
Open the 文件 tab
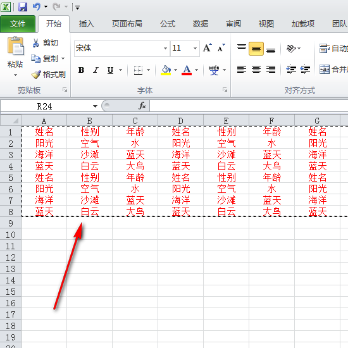click(x=18, y=24)
